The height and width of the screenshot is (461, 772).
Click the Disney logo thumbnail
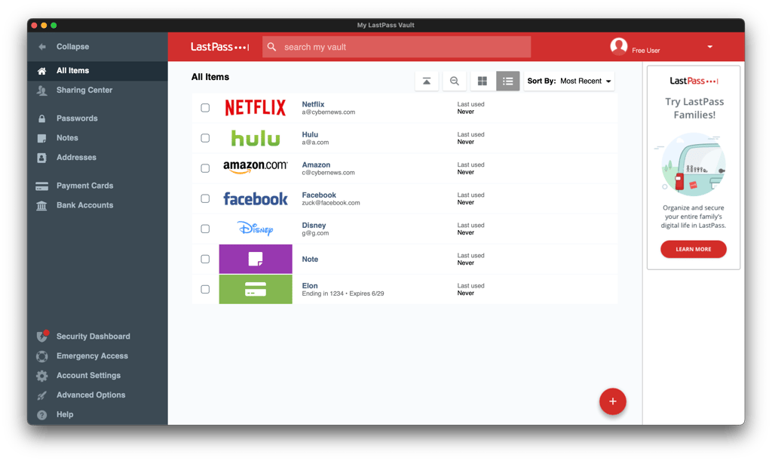tap(255, 229)
